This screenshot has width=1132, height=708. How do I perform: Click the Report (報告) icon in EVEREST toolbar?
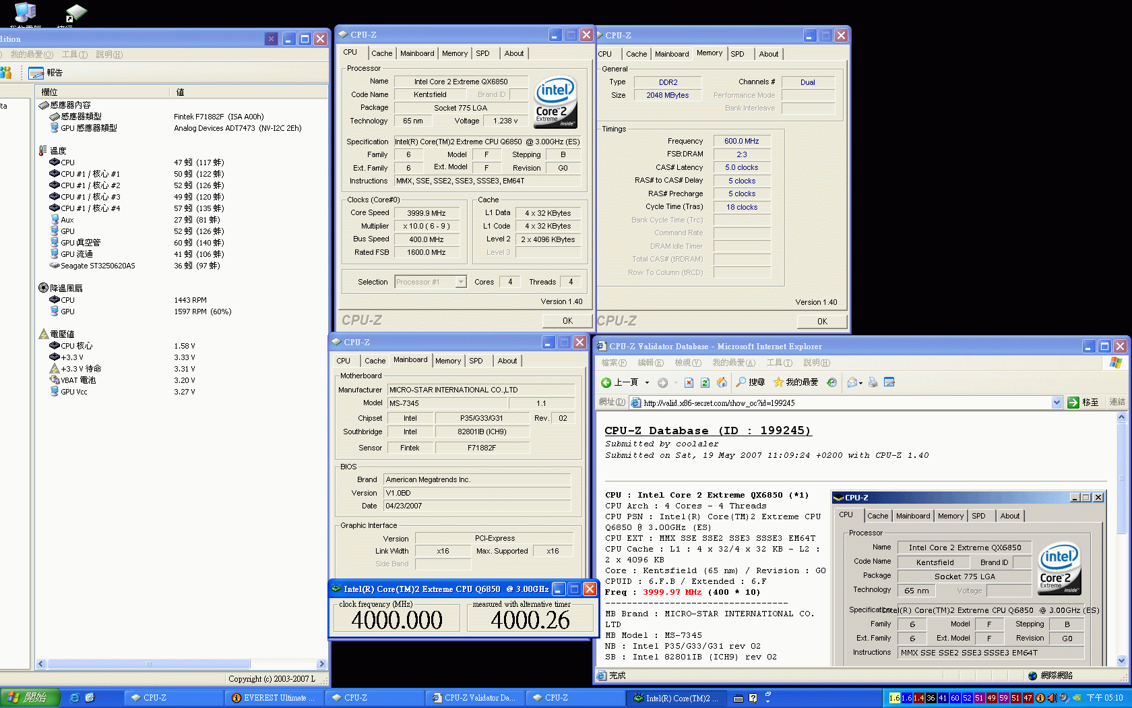(46, 73)
